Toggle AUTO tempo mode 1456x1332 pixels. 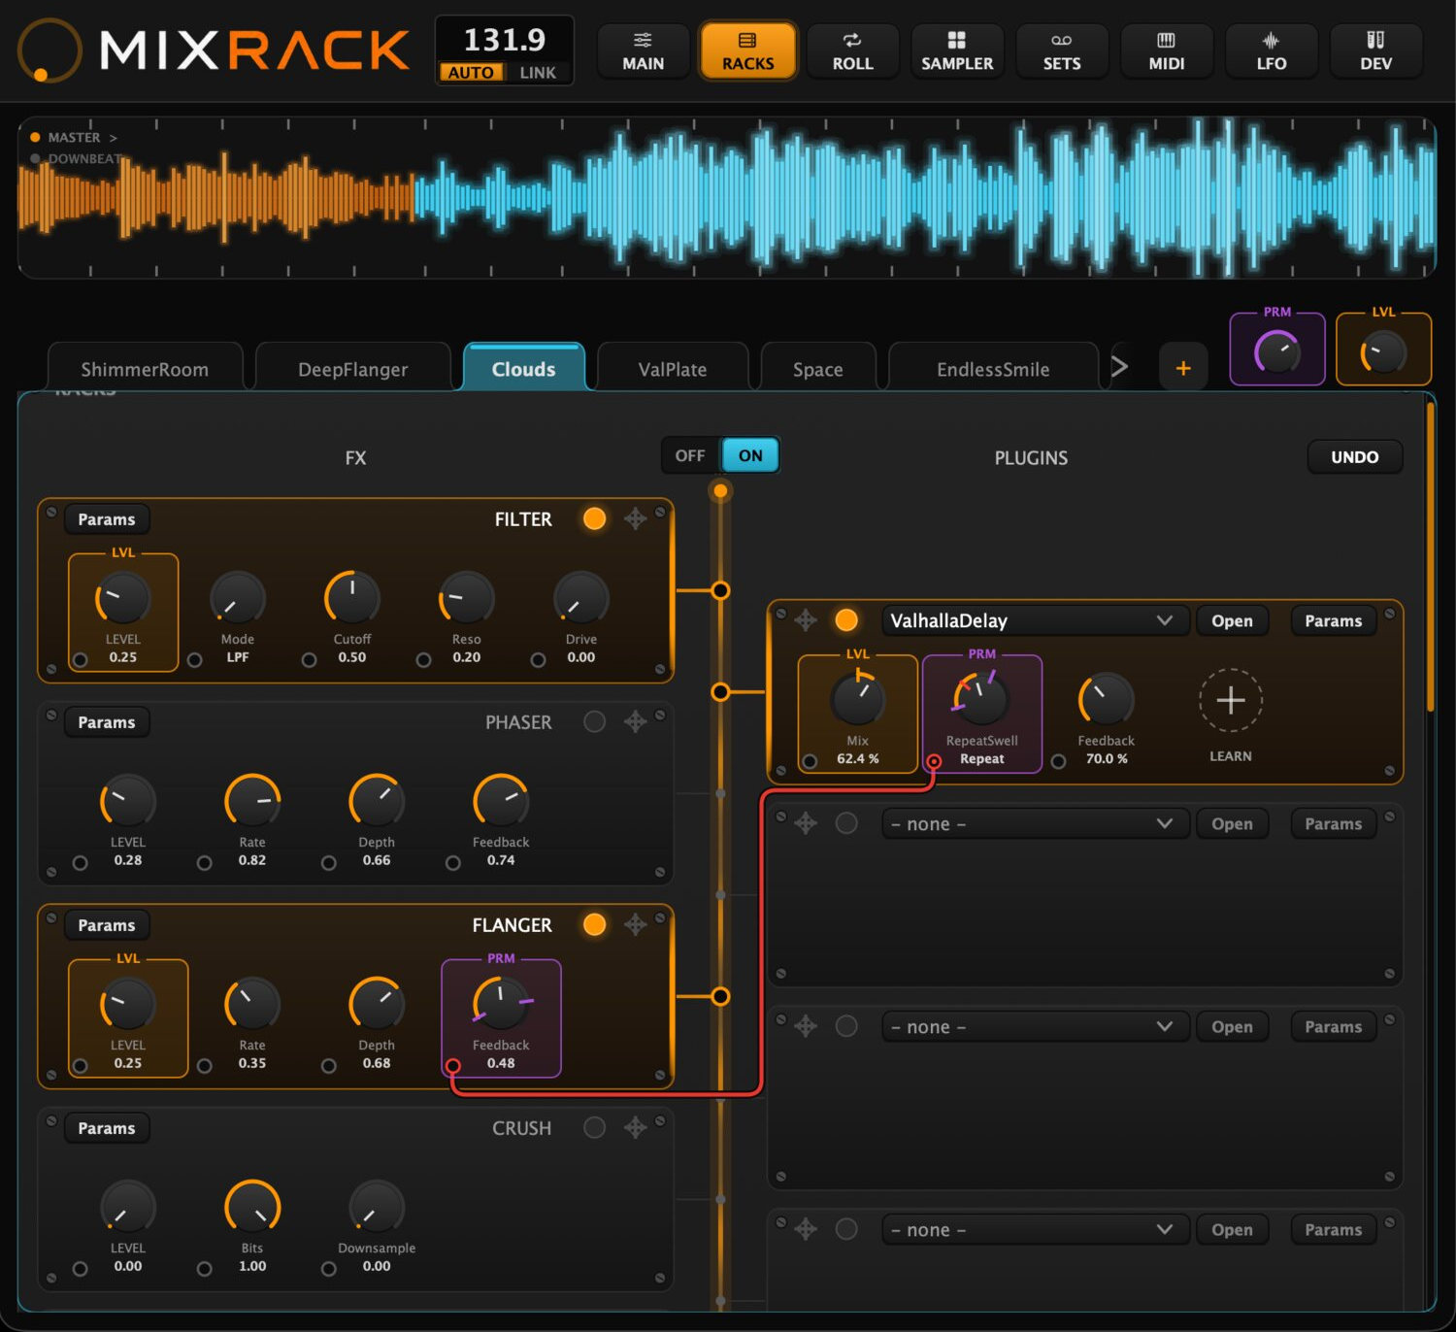click(471, 73)
